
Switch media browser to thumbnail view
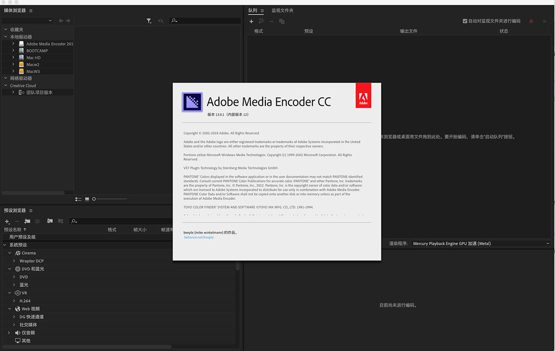point(87,199)
